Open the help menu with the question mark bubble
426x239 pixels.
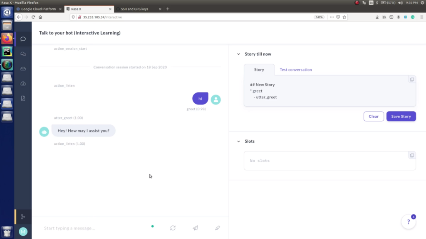coord(408,222)
